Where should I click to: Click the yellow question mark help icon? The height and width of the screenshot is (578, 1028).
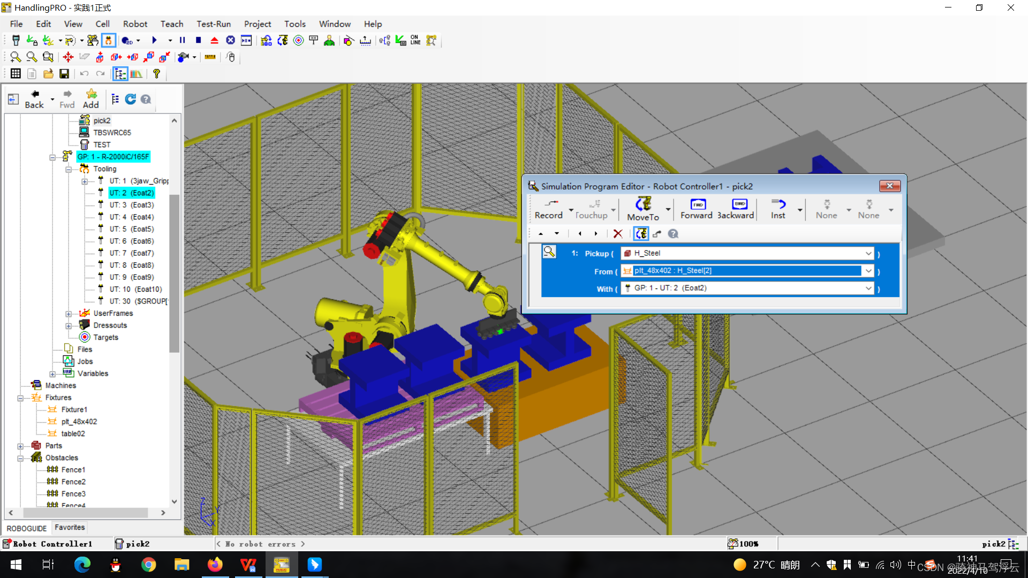coord(157,74)
